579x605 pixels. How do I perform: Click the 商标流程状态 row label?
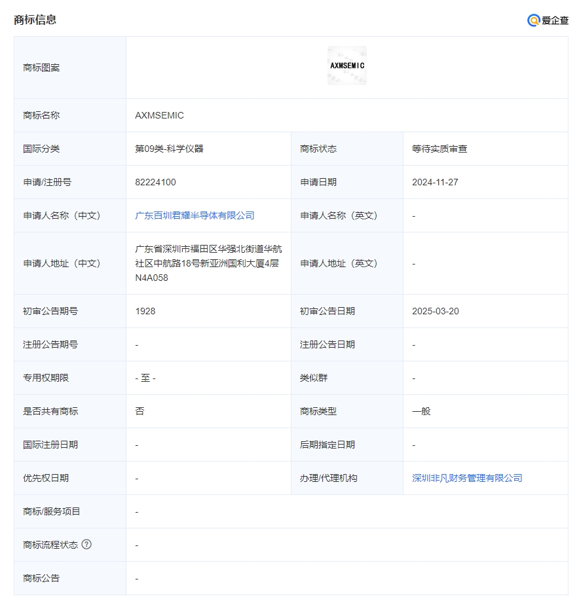50,545
